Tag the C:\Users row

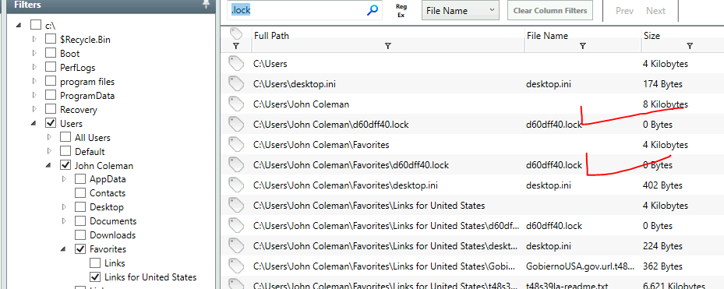click(x=236, y=63)
